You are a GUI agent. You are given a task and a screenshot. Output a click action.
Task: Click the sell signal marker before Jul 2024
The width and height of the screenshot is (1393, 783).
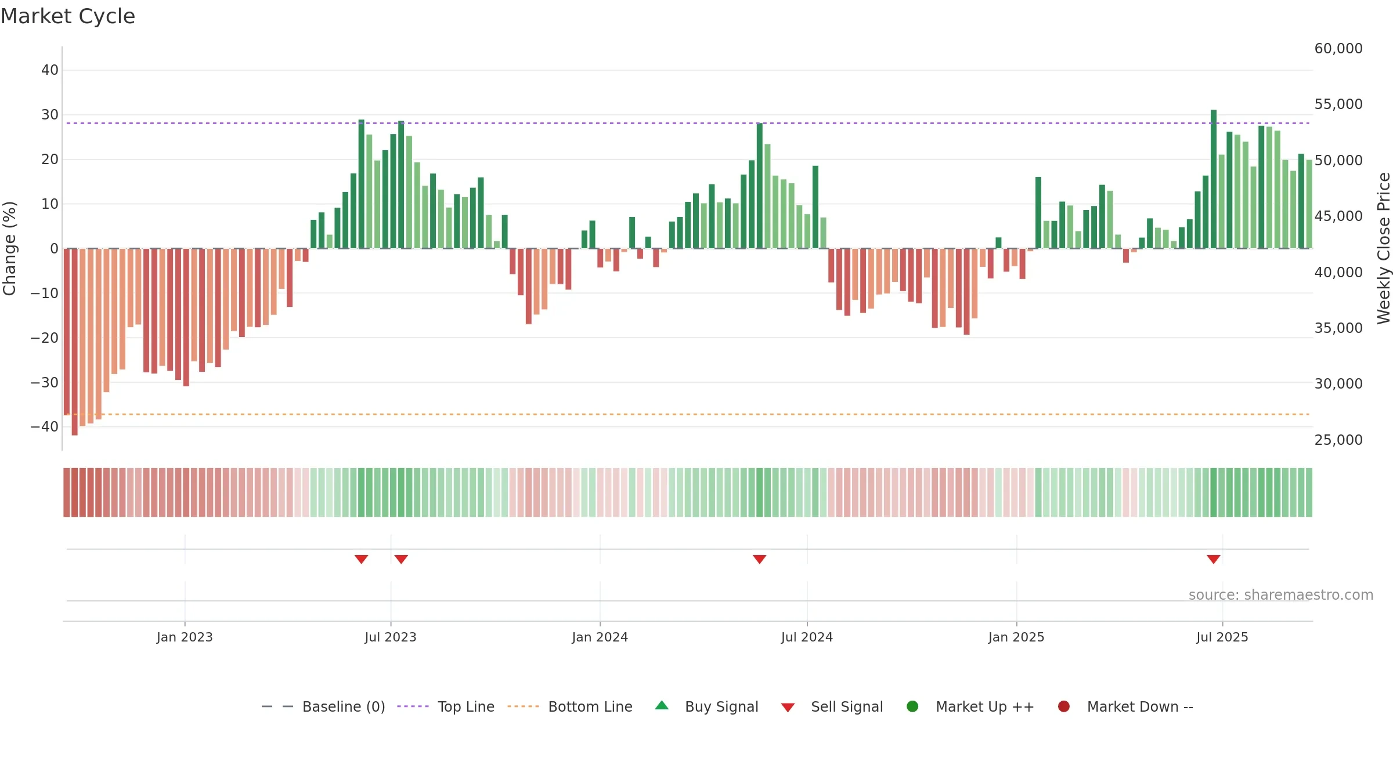point(759,559)
